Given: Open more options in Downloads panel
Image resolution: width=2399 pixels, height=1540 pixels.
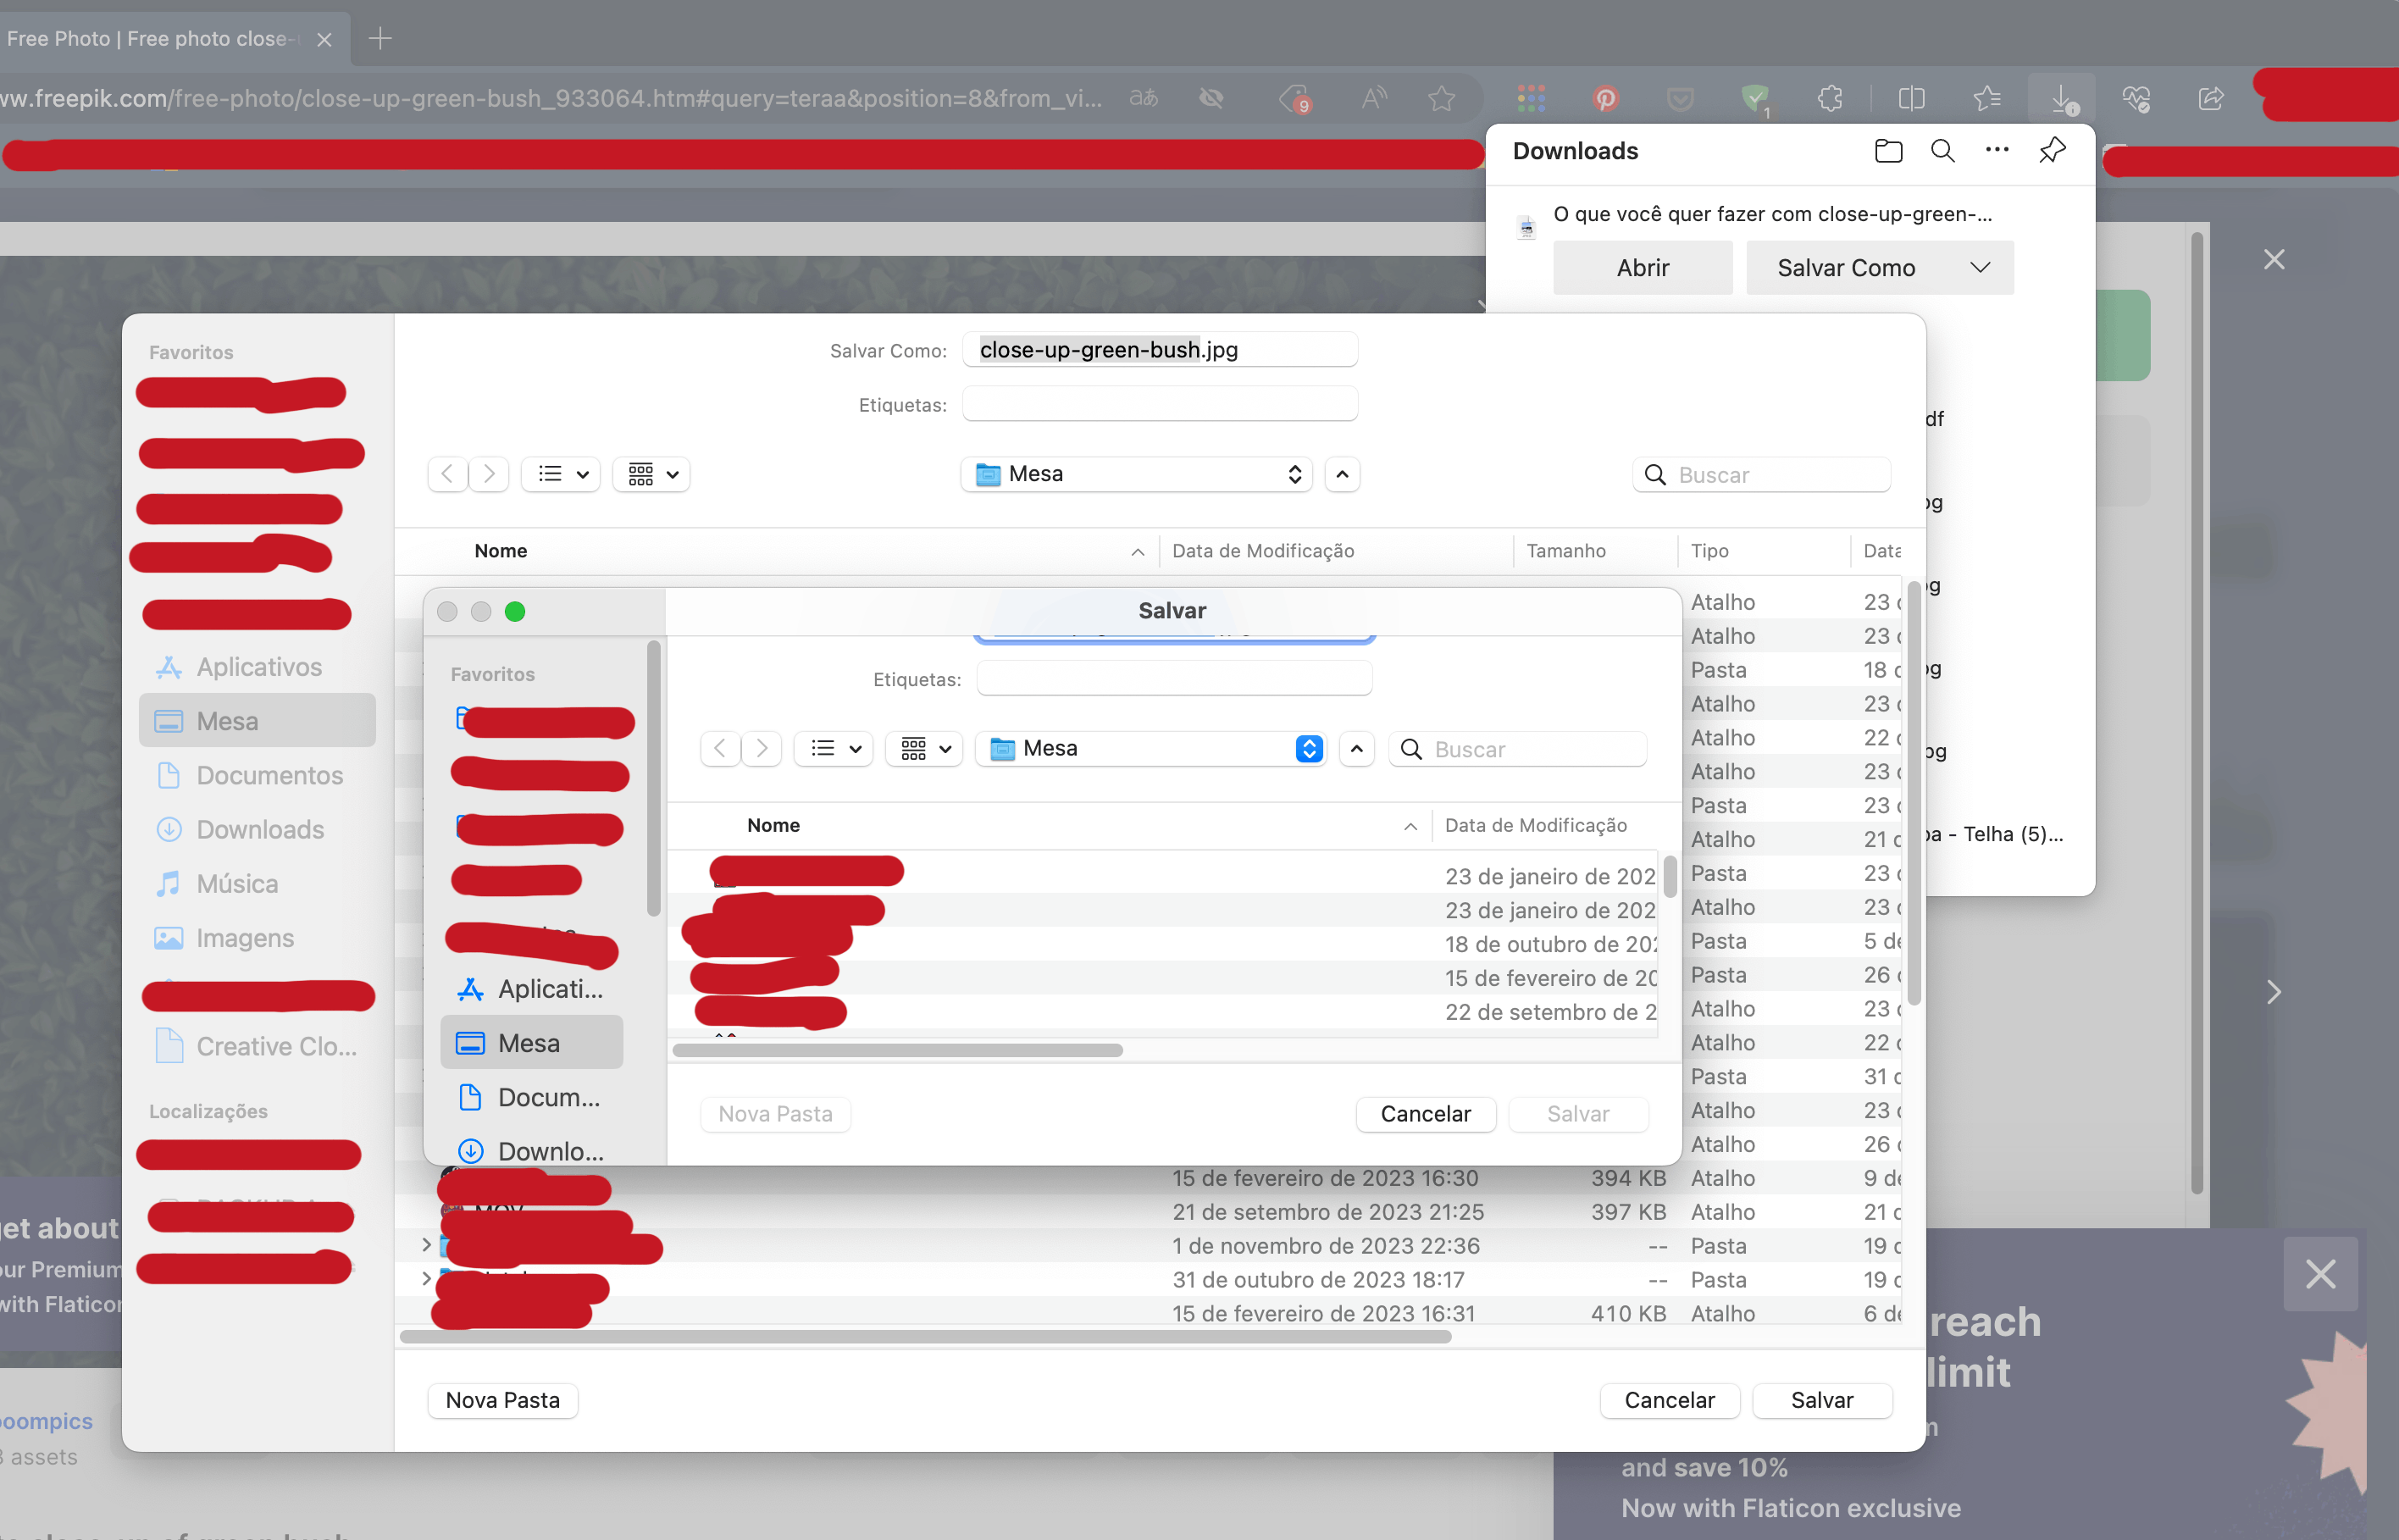Looking at the screenshot, I should tap(1996, 151).
